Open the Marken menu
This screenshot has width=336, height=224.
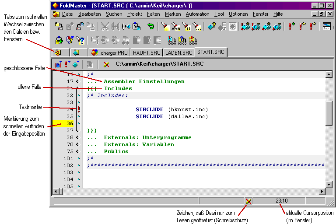click(x=173, y=14)
